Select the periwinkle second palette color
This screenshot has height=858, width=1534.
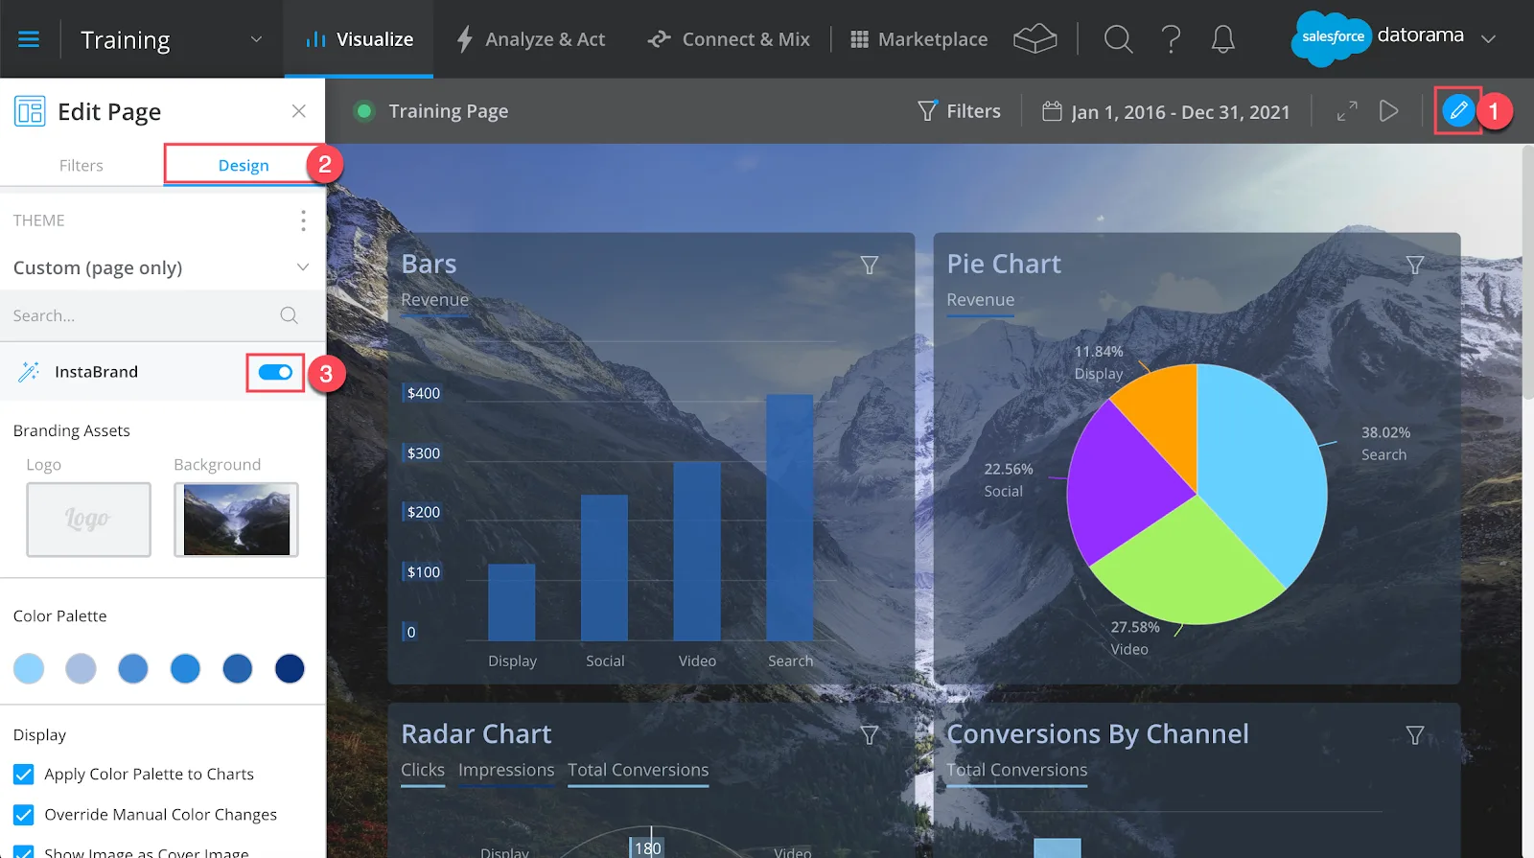coord(81,668)
